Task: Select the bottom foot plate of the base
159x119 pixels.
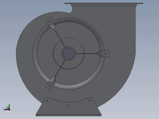Action: [x=68, y=115]
